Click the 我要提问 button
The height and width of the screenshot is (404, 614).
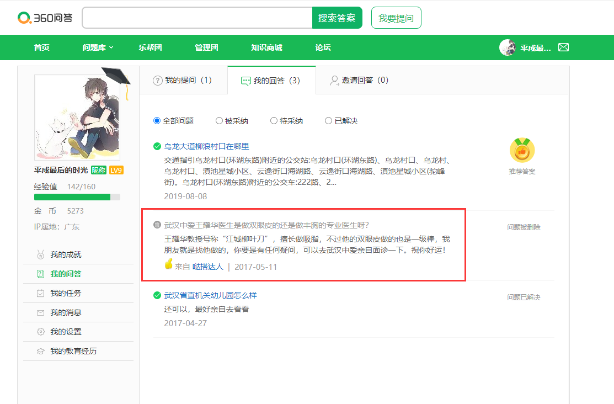point(396,18)
